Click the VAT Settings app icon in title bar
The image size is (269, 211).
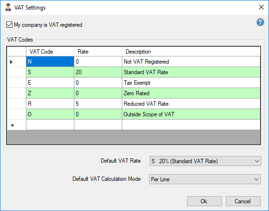(x=8, y=7)
